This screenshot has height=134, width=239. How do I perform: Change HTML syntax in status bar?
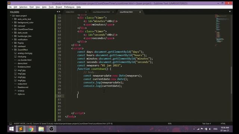coord(223,124)
